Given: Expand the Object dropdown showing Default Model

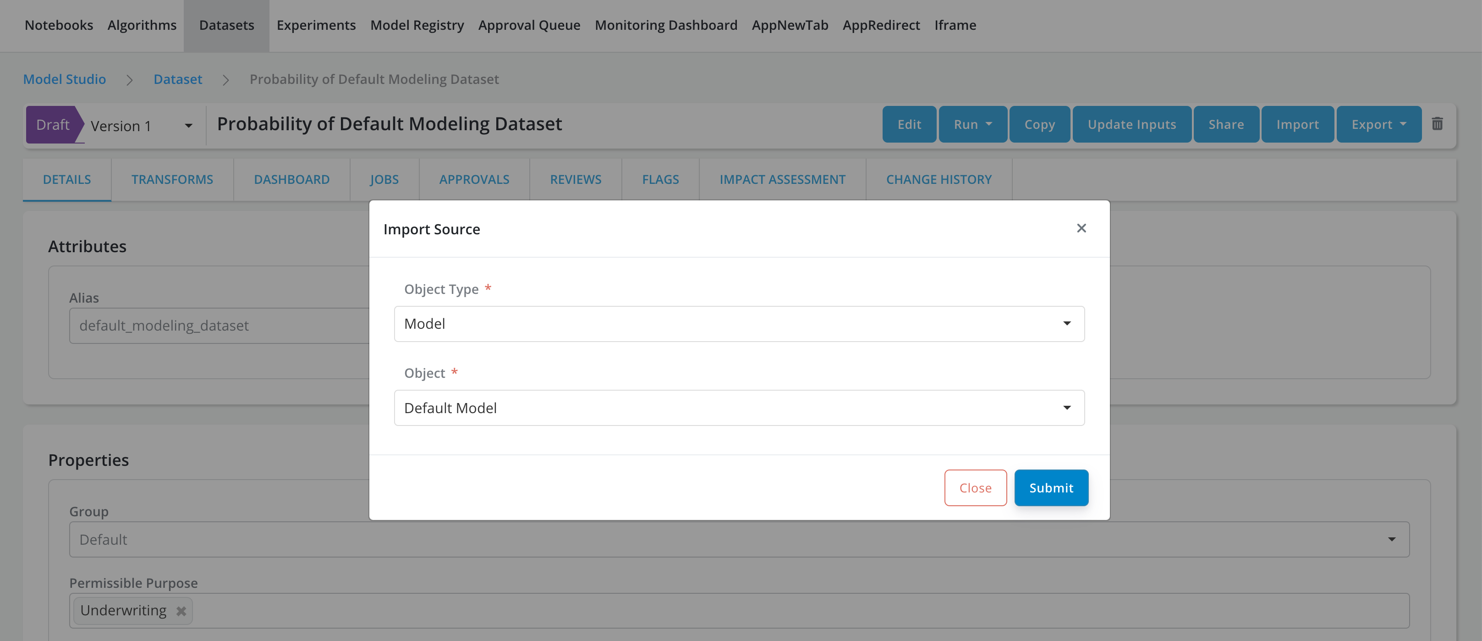Looking at the screenshot, I should click(739, 408).
